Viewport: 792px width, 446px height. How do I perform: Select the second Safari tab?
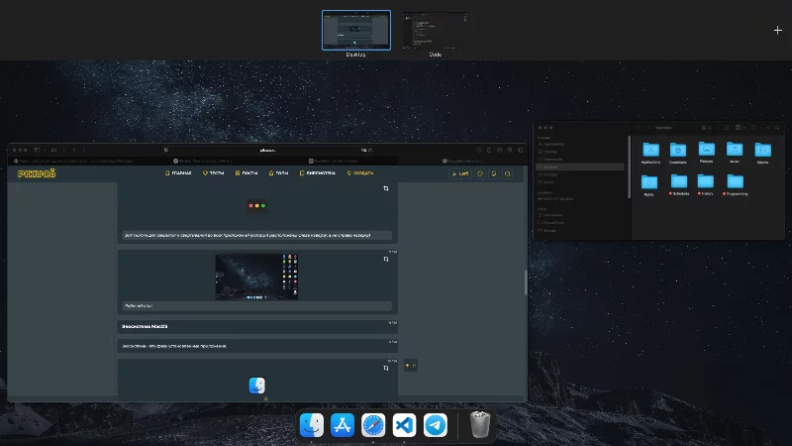coord(205,161)
